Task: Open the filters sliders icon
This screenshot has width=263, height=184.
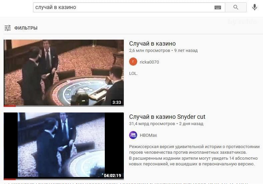Action: pos(8,28)
